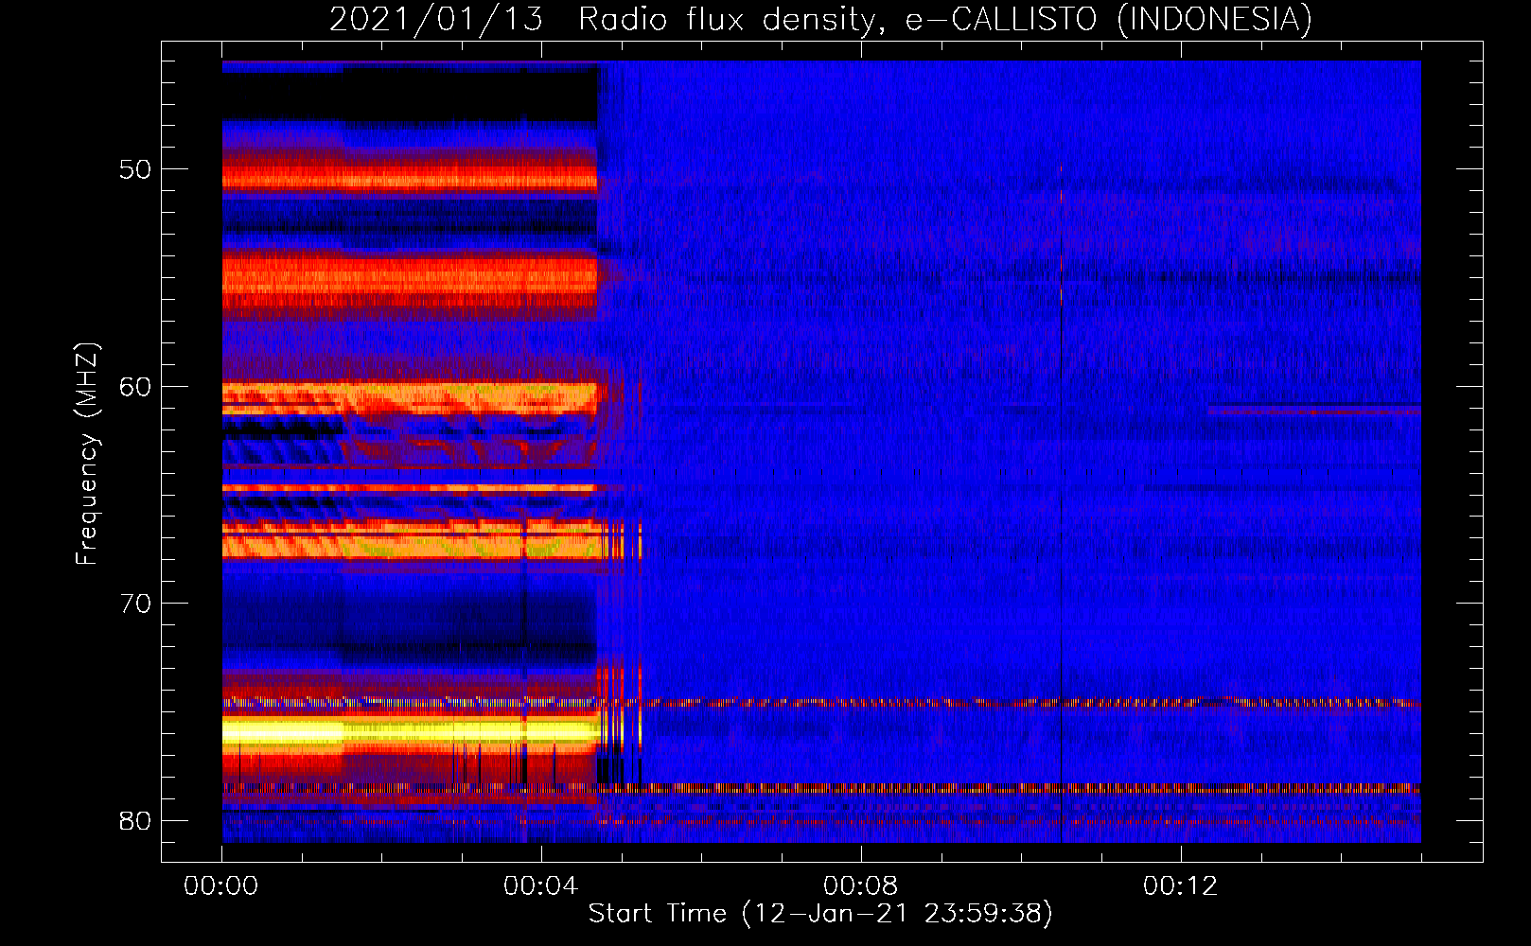Click the 'Frequency (MHZ)' axis label

87,454
